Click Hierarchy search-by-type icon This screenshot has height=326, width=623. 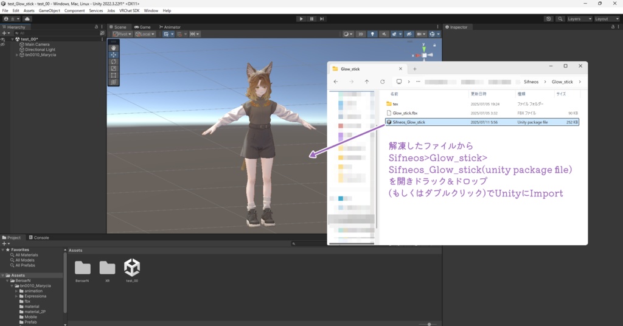[x=102, y=33]
